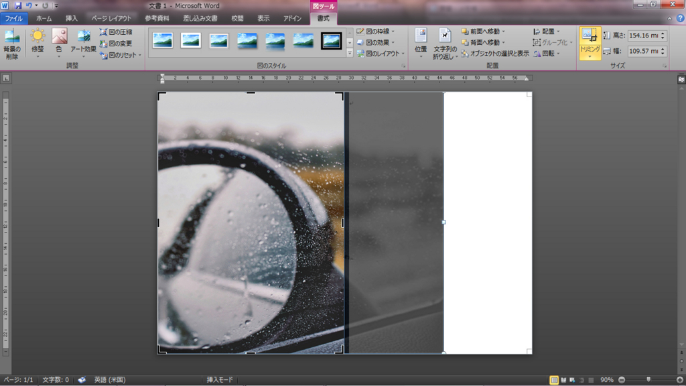Open the 位置 (Position) icon

(421, 43)
